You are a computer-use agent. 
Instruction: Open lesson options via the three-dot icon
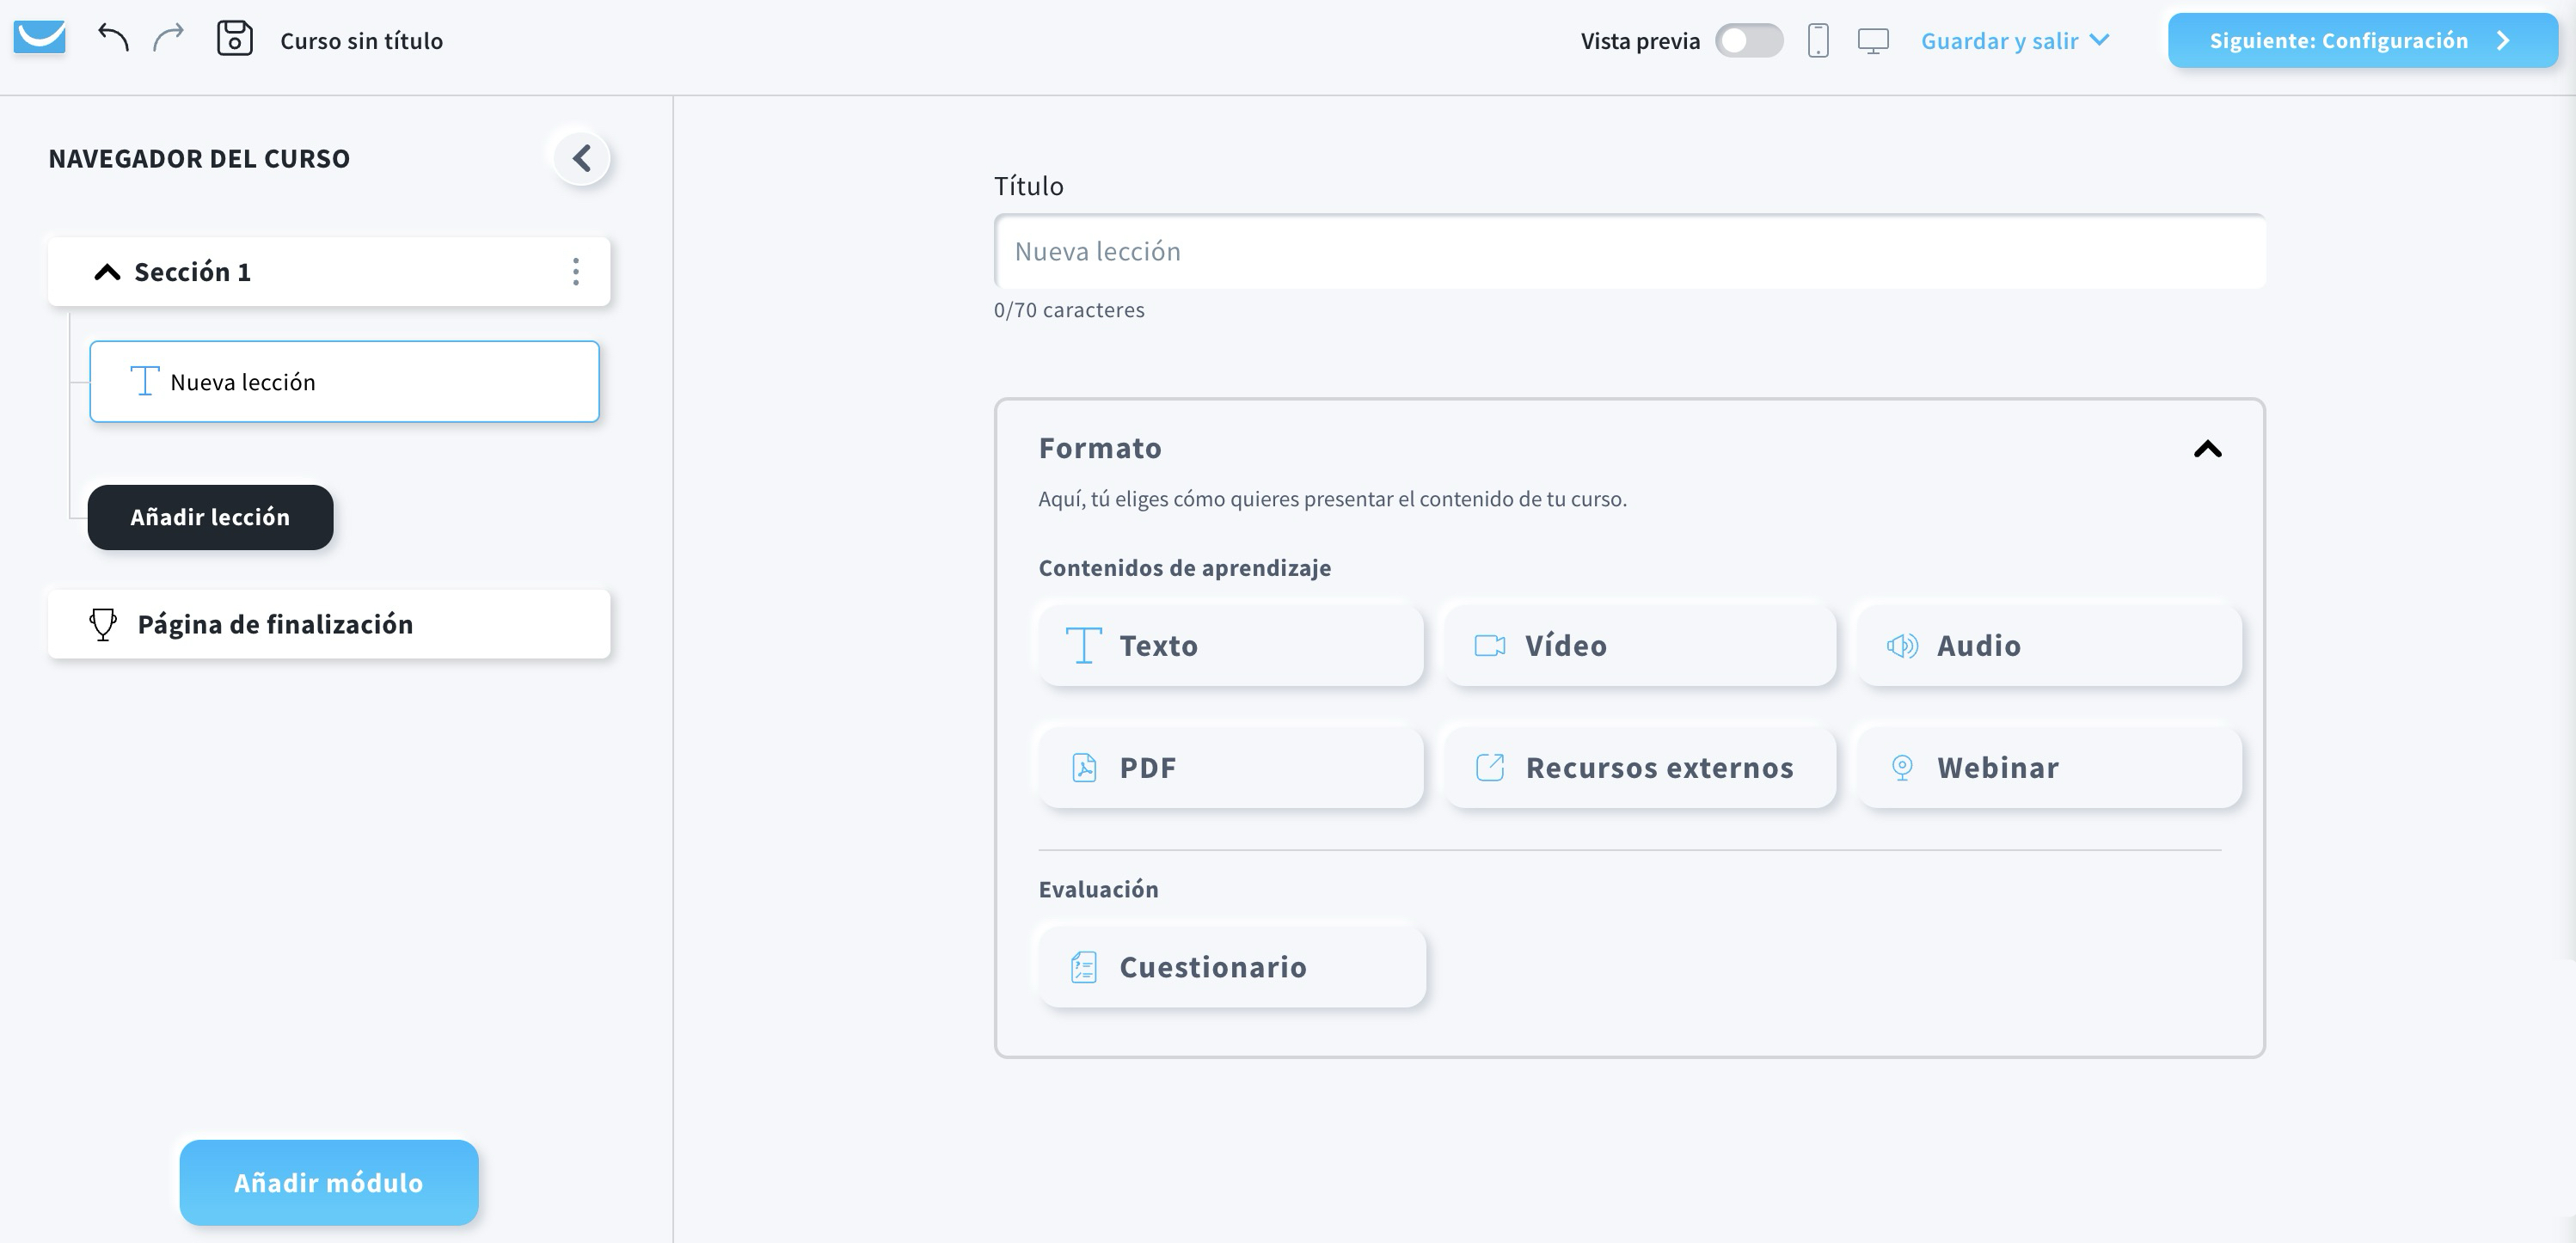(x=575, y=271)
